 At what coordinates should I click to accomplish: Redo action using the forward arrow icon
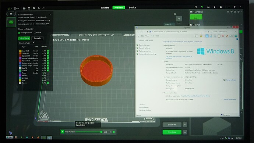click(43, 8)
